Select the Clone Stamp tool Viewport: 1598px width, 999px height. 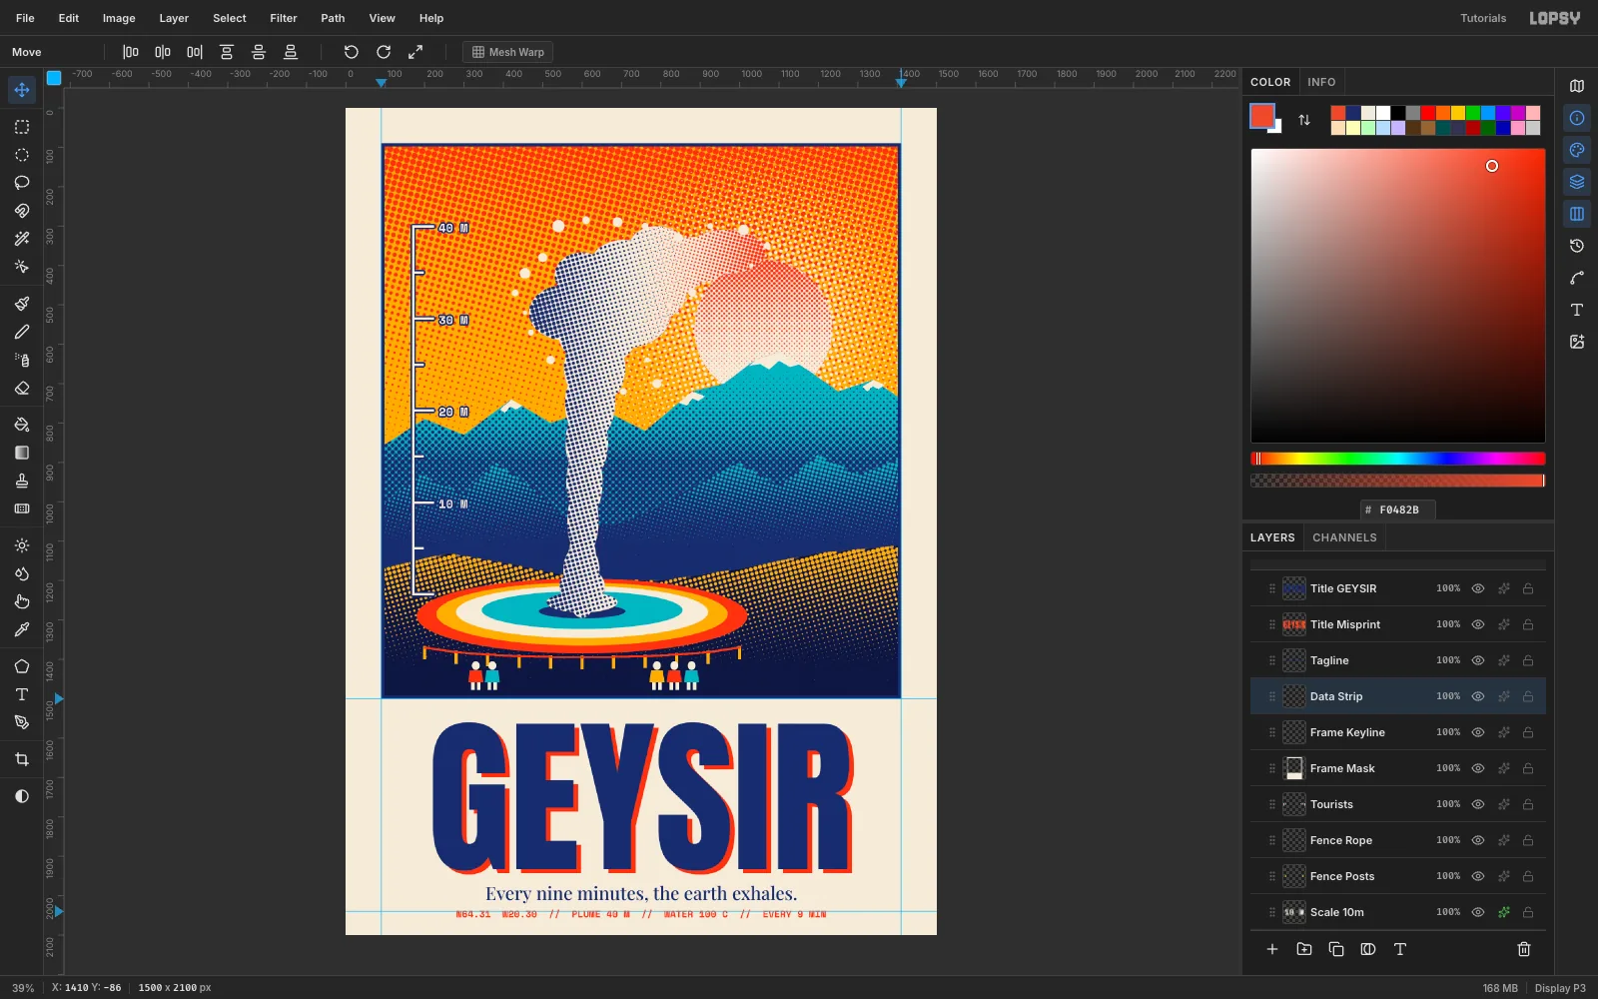point(22,481)
